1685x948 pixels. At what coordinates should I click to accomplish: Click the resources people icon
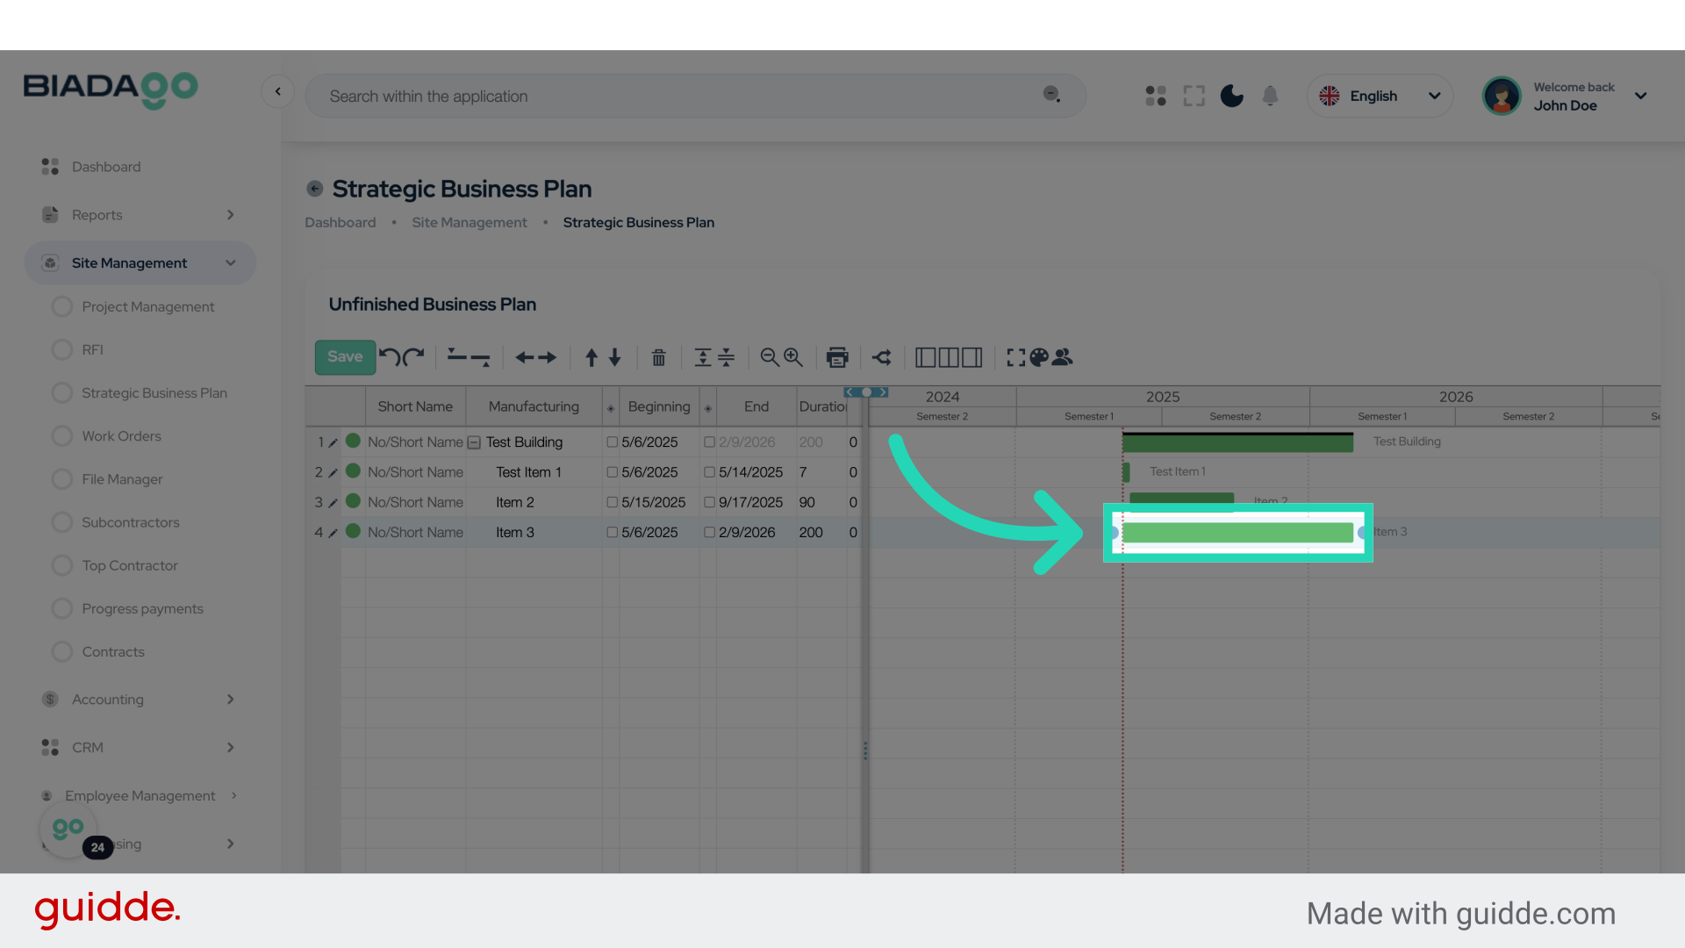(x=1063, y=357)
